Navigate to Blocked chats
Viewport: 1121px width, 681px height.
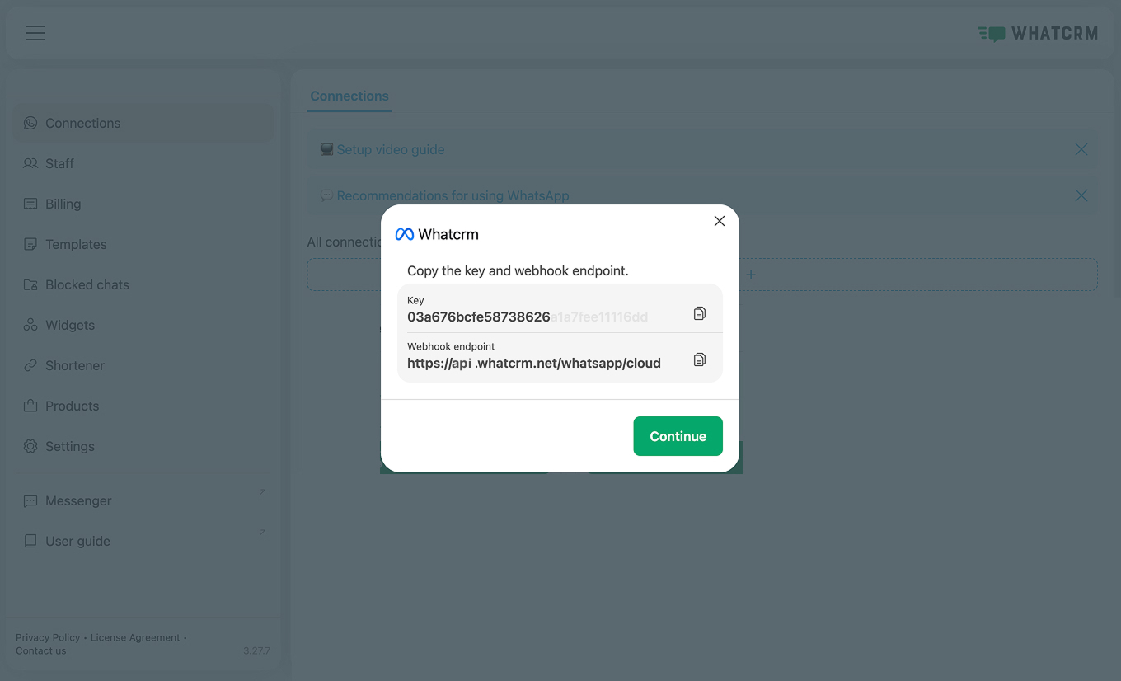(87, 284)
